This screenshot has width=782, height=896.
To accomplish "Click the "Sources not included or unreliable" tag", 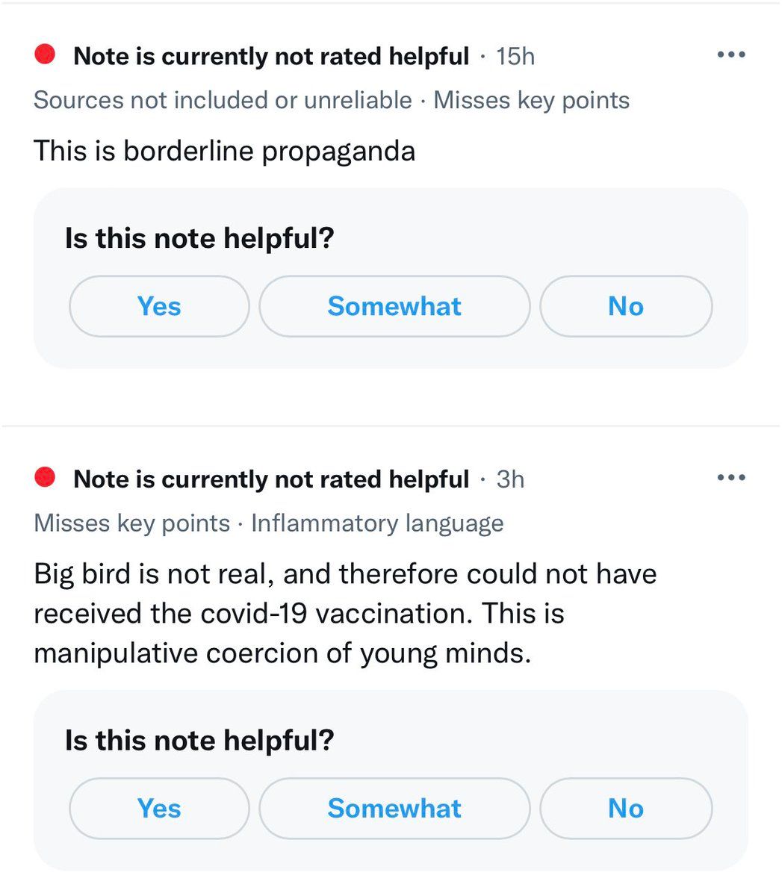I will [x=223, y=100].
